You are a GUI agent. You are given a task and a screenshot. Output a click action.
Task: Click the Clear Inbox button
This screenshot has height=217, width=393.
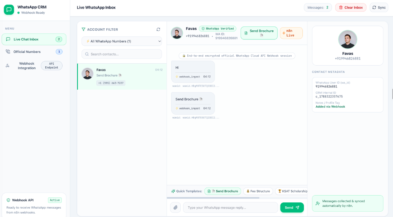point(351,8)
